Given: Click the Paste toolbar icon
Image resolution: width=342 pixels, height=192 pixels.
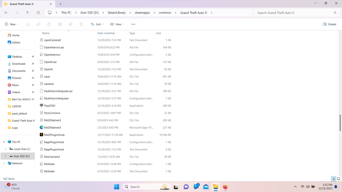Looking at the screenshot, I should click(x=49, y=24).
